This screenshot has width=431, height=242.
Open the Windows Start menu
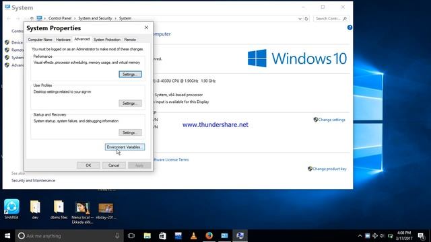click(7, 236)
